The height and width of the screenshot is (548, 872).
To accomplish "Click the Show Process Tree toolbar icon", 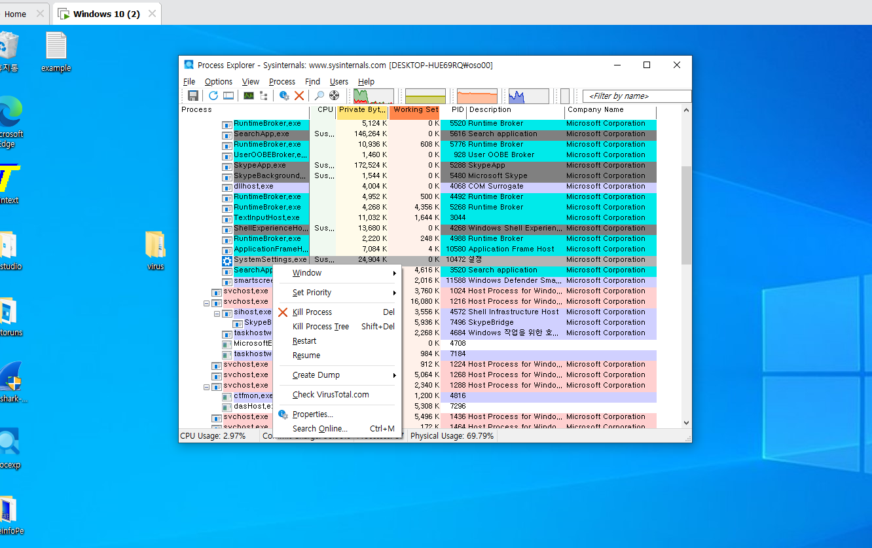I will [x=264, y=96].
